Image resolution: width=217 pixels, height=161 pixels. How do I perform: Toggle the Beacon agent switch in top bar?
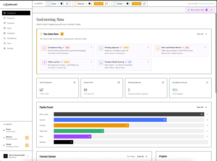pos(90,4)
